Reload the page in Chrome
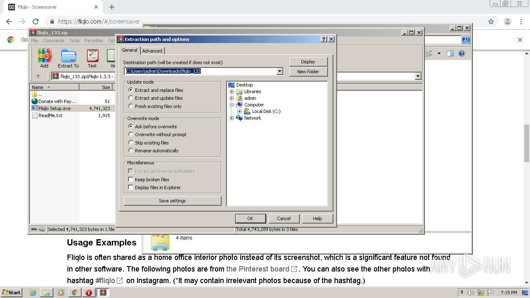530x298 pixels. coord(36,22)
